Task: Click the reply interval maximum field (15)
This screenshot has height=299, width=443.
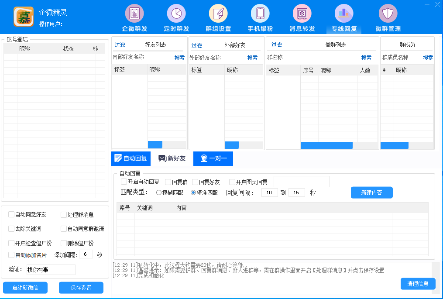Action: point(297,192)
